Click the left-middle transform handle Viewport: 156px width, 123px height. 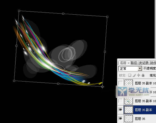coord(16,46)
